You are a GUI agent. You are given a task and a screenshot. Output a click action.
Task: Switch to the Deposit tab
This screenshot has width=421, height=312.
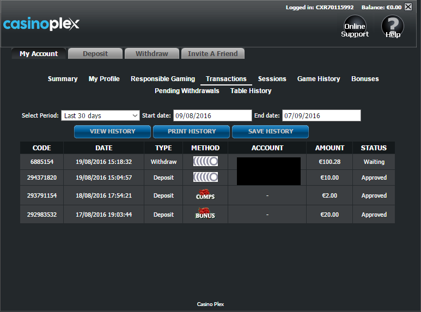tap(95, 54)
